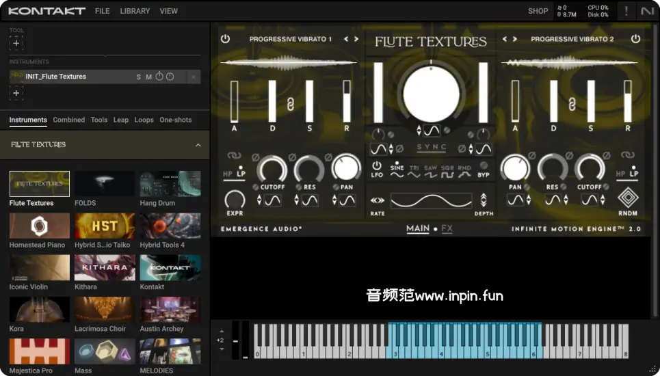Open the center knob modulation shape selector

click(x=432, y=131)
